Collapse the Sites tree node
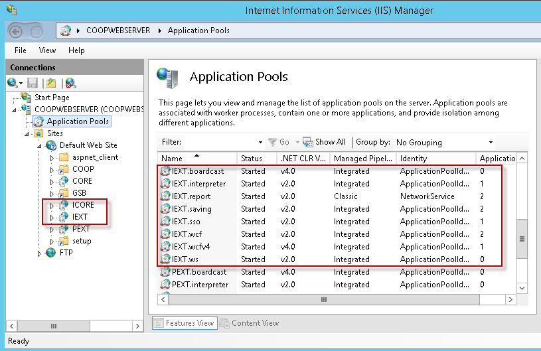Image resolution: width=541 pixels, height=351 pixels. pos(27,134)
